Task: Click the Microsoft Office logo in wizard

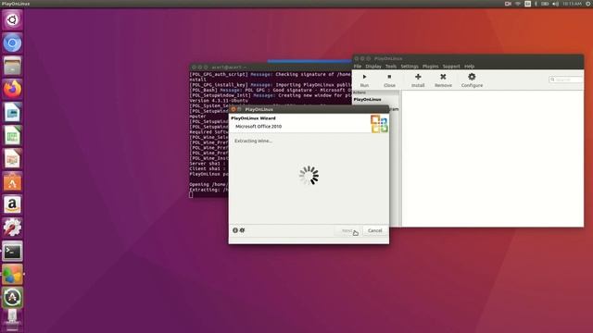Action: coord(379,124)
